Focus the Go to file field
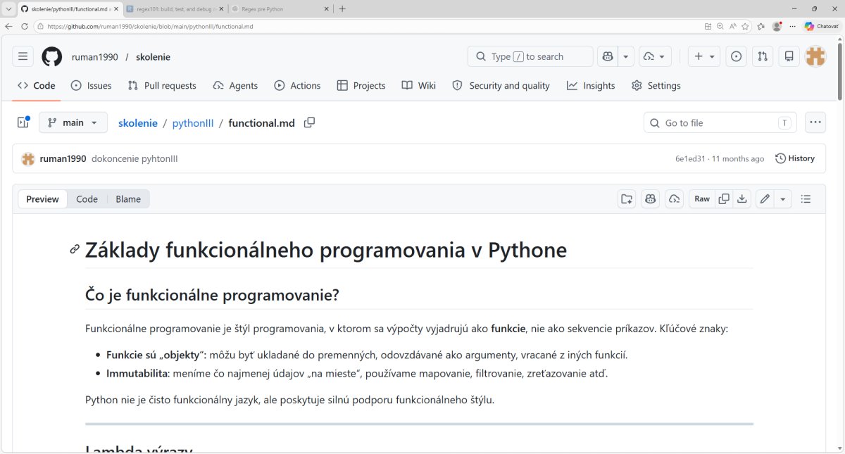The image size is (845, 454). [720, 122]
